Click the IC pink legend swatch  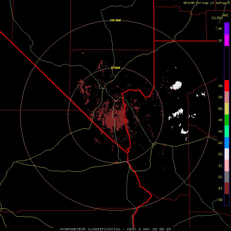[227, 166]
